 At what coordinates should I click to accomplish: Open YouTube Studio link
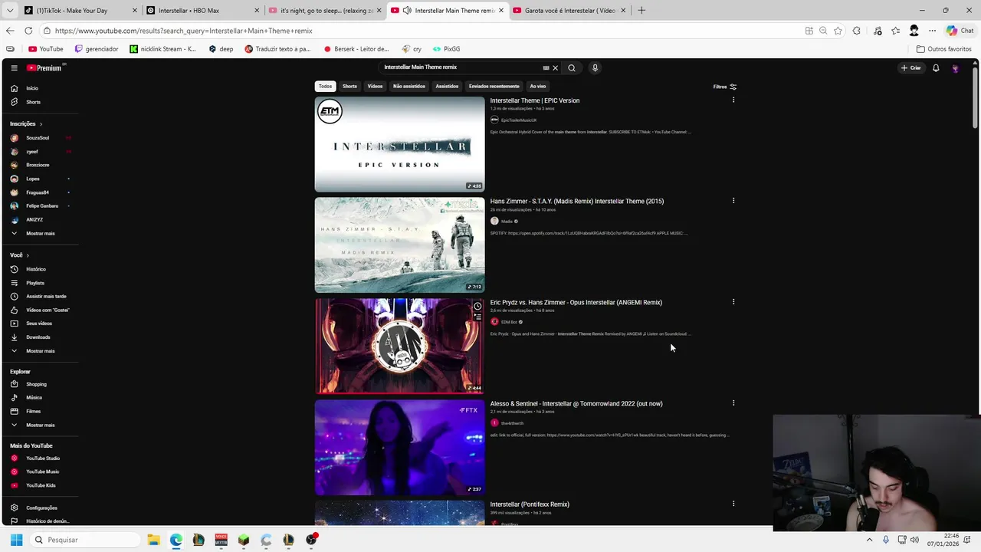pos(39,458)
